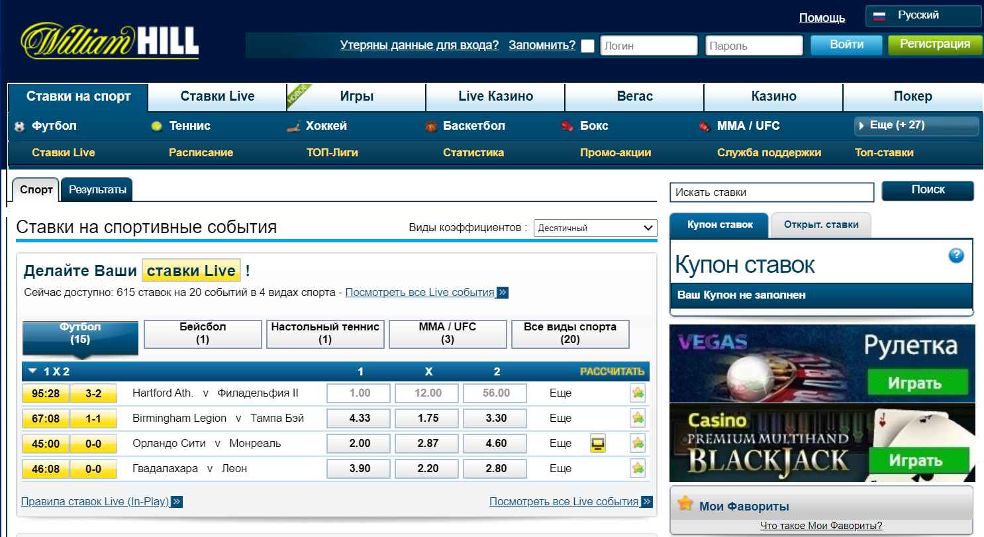Viewport: 984px width, 537px height.
Task: Click the Искать ставки search field
Action: 771,193
